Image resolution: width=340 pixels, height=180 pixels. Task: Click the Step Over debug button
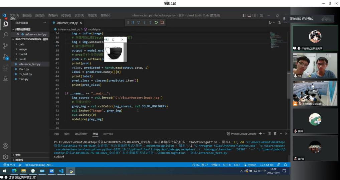point(139,23)
